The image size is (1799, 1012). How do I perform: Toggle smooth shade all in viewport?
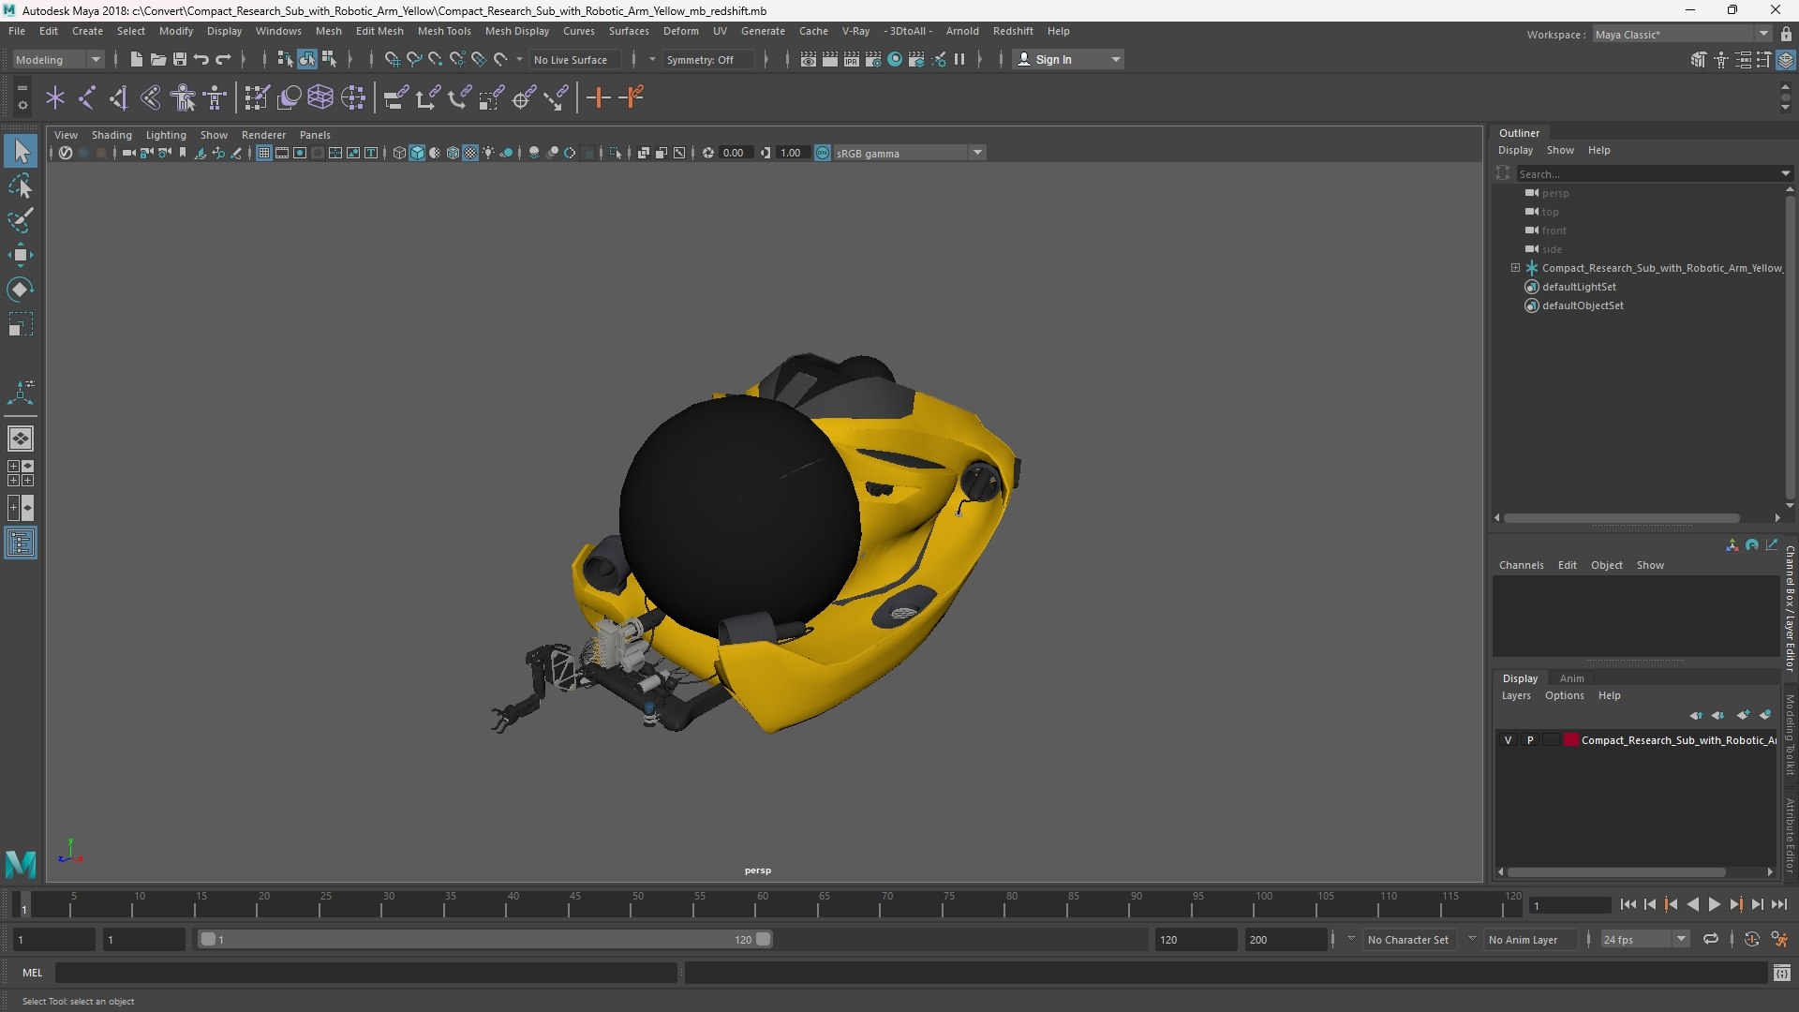click(417, 153)
